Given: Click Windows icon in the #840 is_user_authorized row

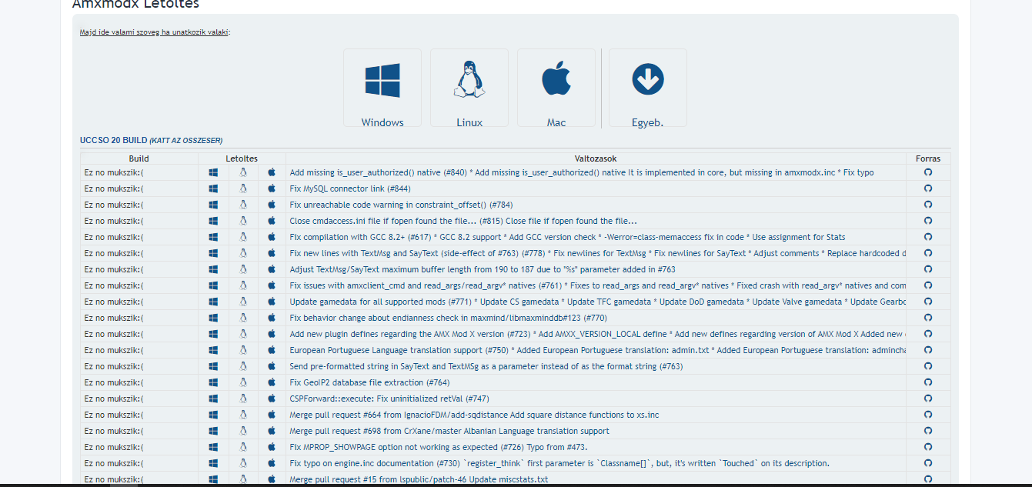Looking at the screenshot, I should [213, 172].
